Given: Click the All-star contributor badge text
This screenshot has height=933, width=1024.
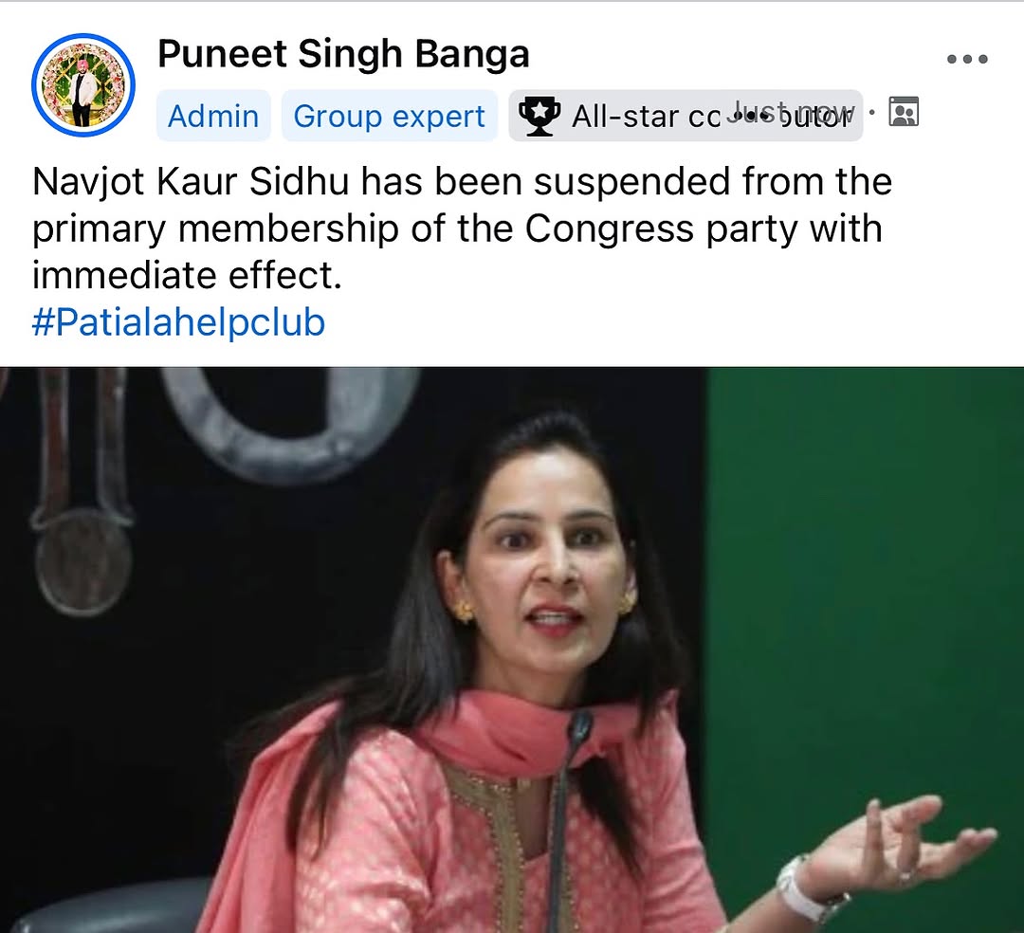Looking at the screenshot, I should coord(712,117).
